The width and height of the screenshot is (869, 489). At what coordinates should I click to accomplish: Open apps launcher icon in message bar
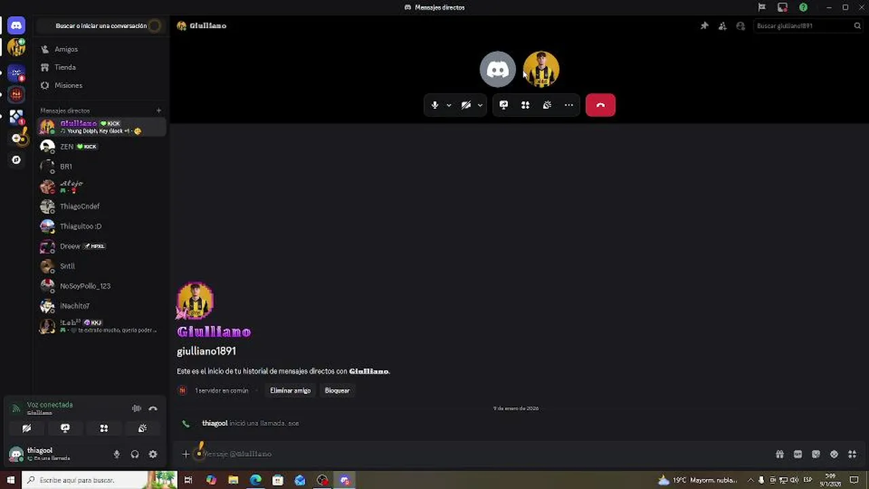[852, 454]
